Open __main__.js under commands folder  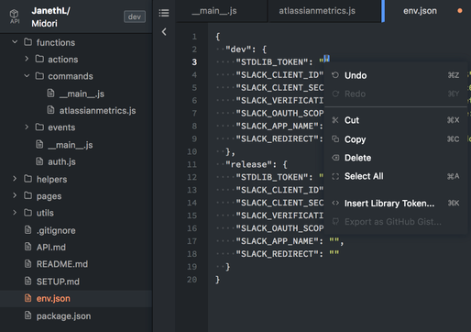pyautogui.click(x=82, y=94)
